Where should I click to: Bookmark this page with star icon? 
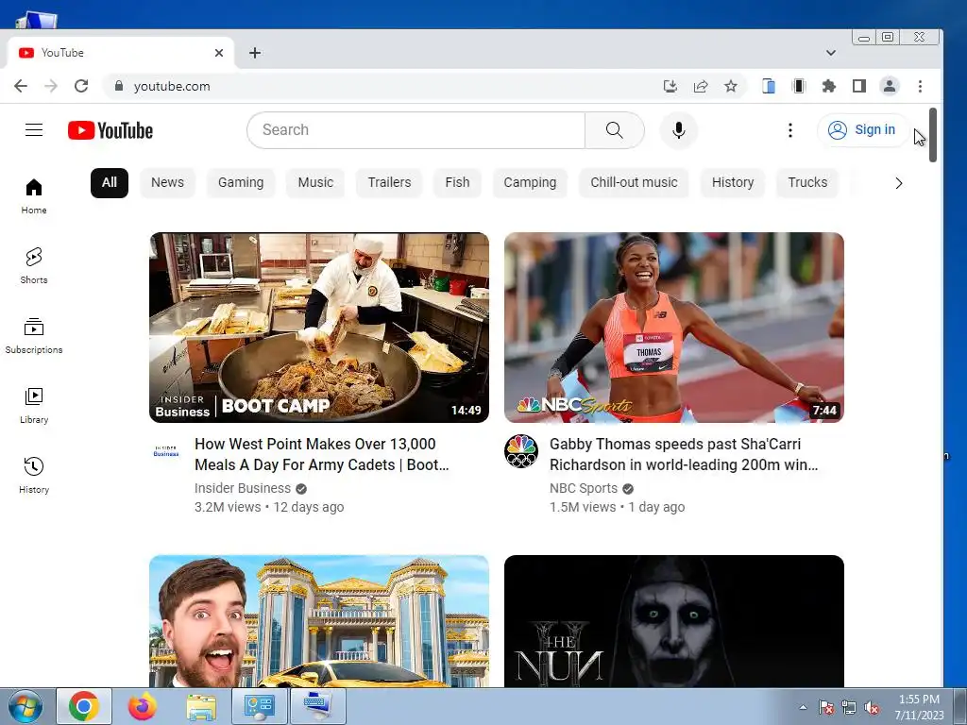(x=731, y=86)
